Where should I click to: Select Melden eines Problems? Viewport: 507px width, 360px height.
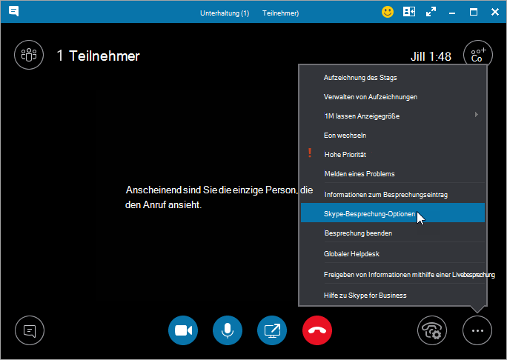[x=393, y=174]
